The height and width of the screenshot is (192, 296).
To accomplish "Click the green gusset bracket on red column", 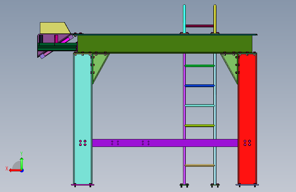I will click(x=231, y=66).
